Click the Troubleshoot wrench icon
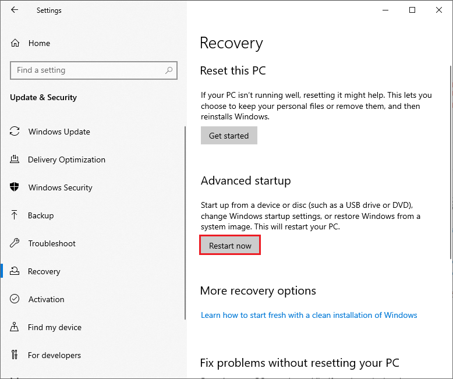 [15, 243]
